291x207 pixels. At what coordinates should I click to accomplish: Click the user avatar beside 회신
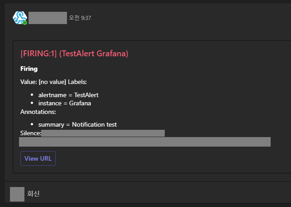tap(17, 194)
